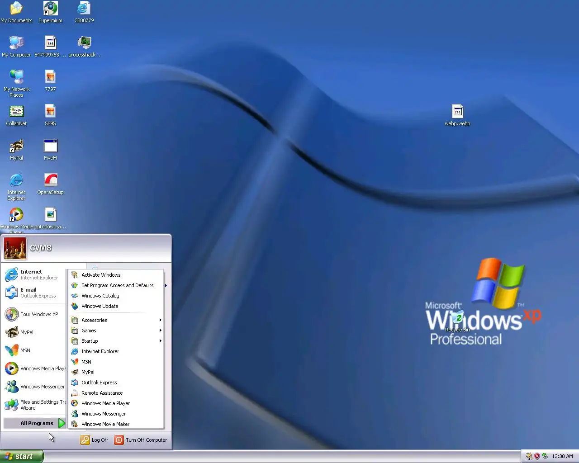Select the 7797 desktop file icon
Screen dimensions: 579x463
point(50,81)
